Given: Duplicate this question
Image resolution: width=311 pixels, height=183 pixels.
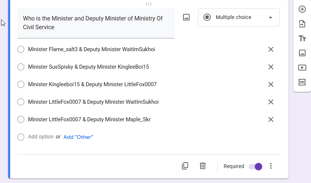Looking at the screenshot, I should coord(185,166).
